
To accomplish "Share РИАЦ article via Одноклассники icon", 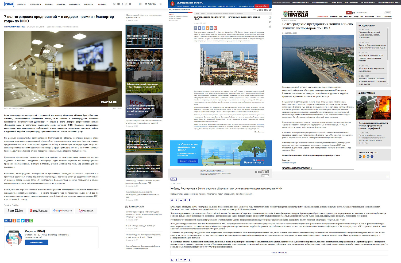I will [x=14, y=221].
